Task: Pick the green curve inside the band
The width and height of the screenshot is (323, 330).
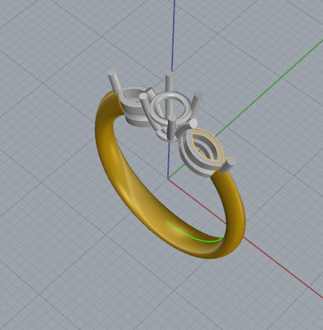Action: (x=195, y=233)
